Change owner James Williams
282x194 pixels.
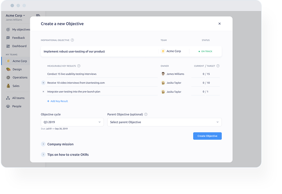tap(173, 74)
